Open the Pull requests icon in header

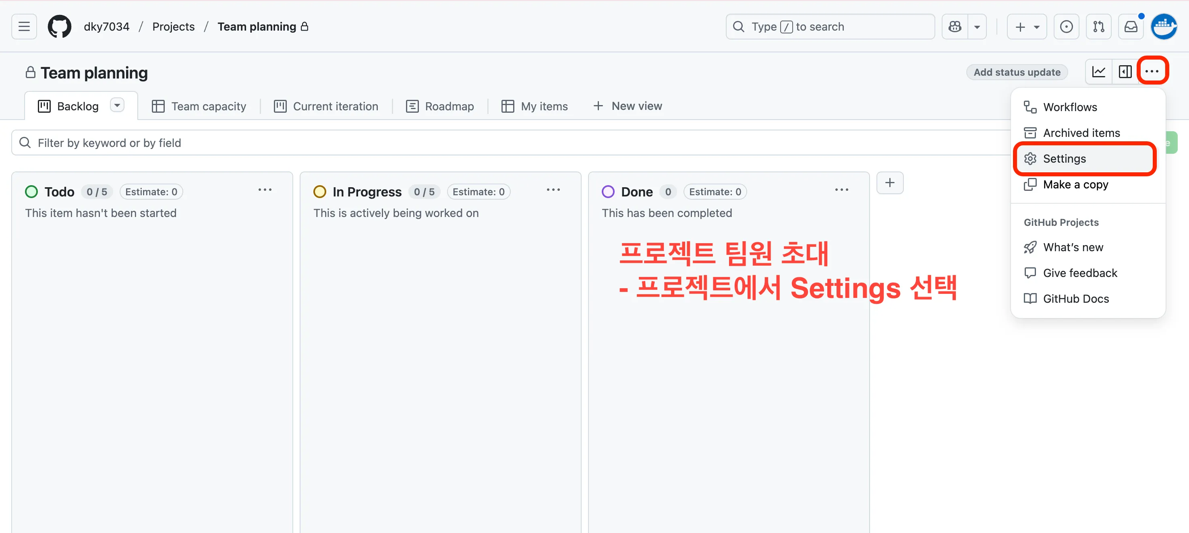tap(1098, 27)
